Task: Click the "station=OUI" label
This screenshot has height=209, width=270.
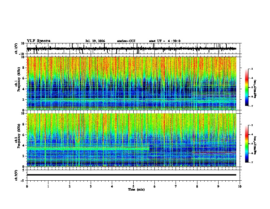Action: [x=126, y=41]
